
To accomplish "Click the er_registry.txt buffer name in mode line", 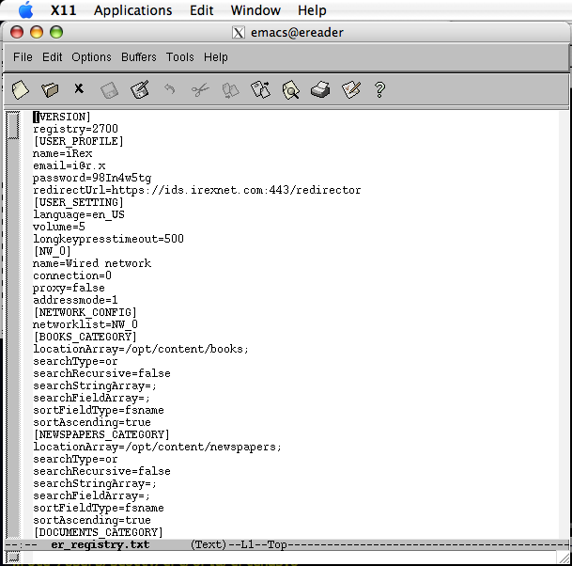I will pyautogui.click(x=100, y=544).
